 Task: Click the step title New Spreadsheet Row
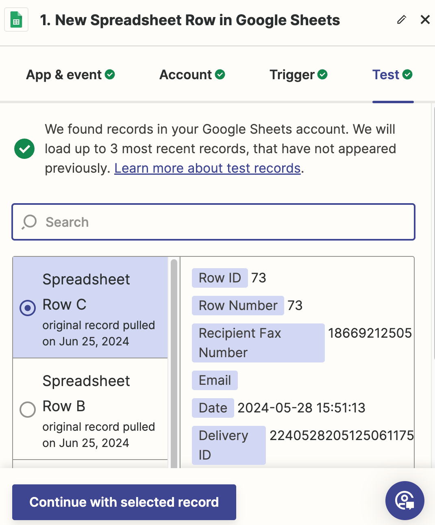tap(190, 20)
